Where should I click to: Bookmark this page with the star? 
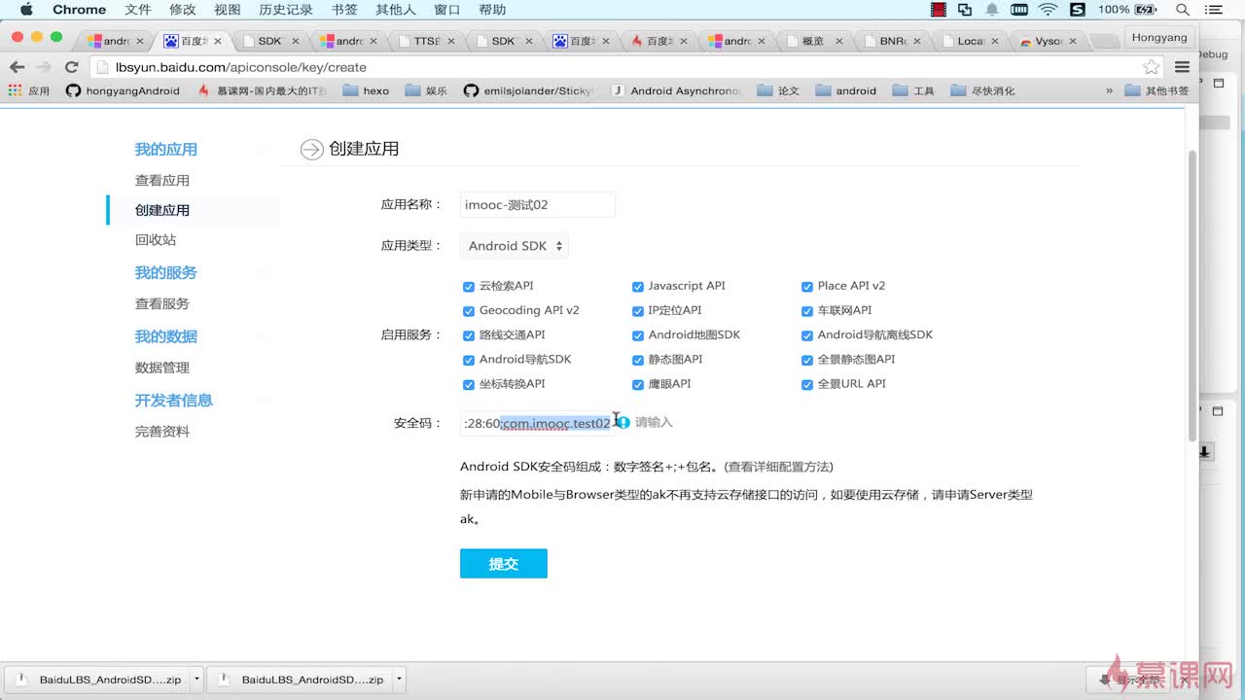1152,67
